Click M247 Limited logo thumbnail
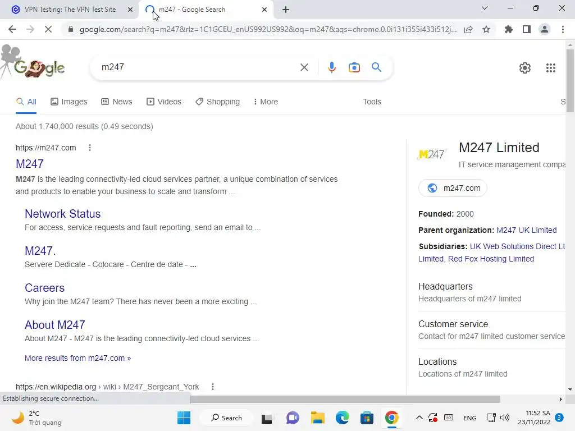 click(432, 154)
